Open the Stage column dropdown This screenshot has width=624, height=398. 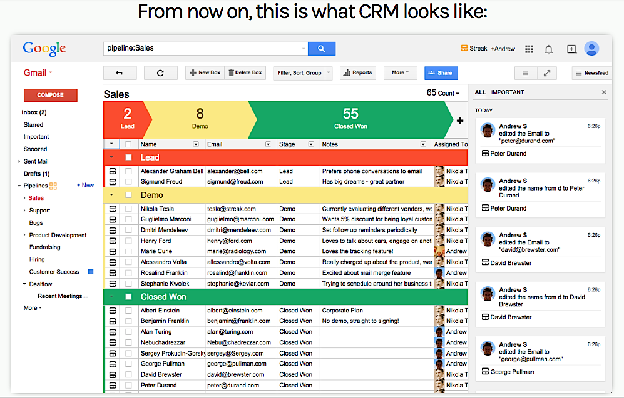tap(311, 144)
